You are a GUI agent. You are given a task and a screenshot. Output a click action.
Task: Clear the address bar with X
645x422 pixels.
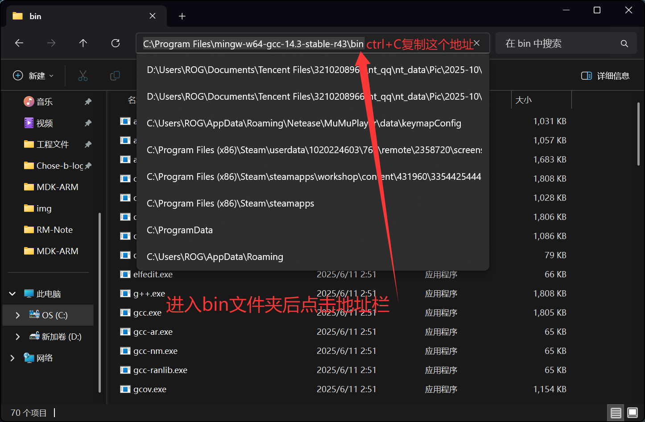(x=477, y=43)
